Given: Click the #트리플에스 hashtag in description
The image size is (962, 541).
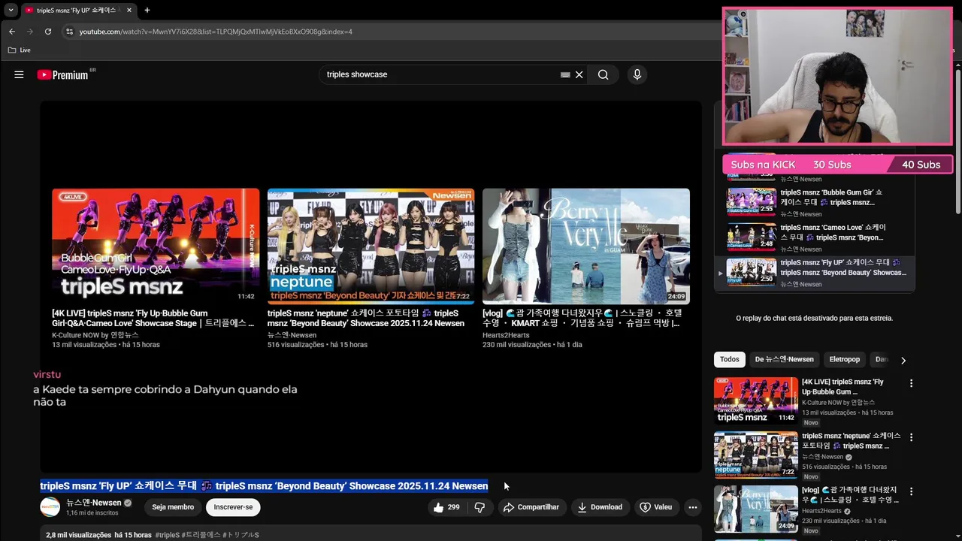Looking at the screenshot, I should coord(201,535).
